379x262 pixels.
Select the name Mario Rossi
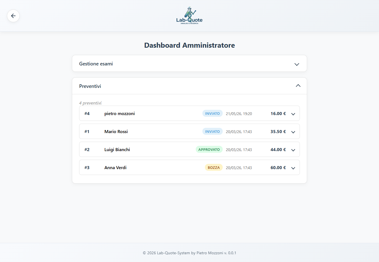pos(116,132)
